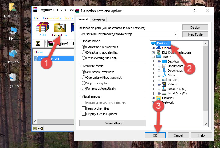Viewport: 220px width, 148px height.
Task: Open the Destination path dropdown arrow
Action: pyautogui.click(x=175, y=34)
